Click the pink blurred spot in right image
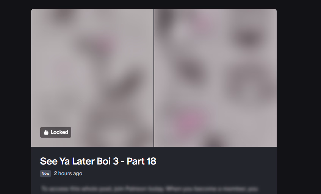The height and width of the screenshot is (194, 321). click(x=188, y=121)
